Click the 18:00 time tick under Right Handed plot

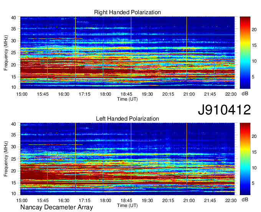click(106, 94)
